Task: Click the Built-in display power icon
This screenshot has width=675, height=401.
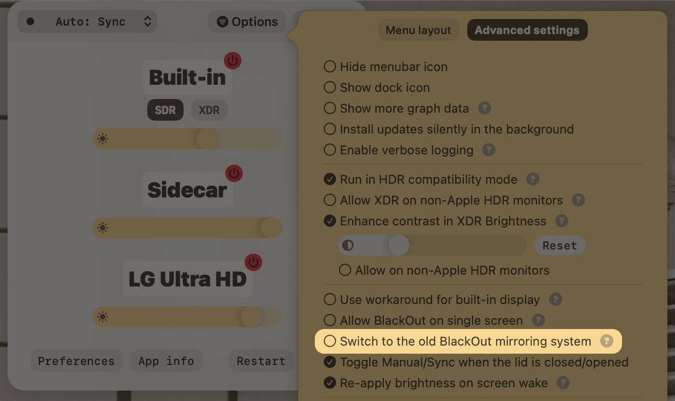Action: pos(232,61)
